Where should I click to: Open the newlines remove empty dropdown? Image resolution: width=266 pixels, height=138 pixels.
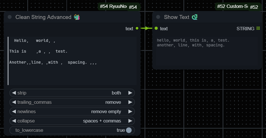coord(72,111)
